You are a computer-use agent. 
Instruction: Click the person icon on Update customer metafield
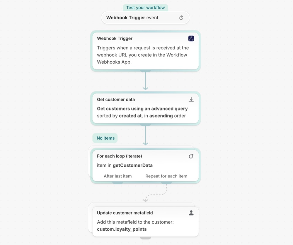pyautogui.click(x=191, y=213)
